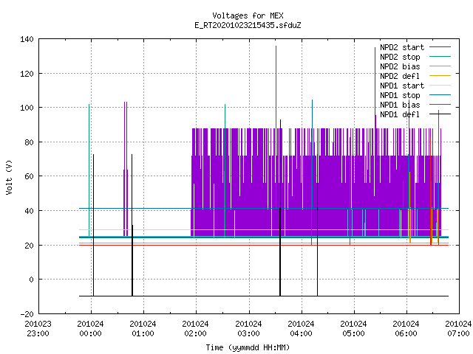This screenshot has width=473, height=354.
Task: Click the 'Volt (V)' y-axis label
Action: [9, 177]
